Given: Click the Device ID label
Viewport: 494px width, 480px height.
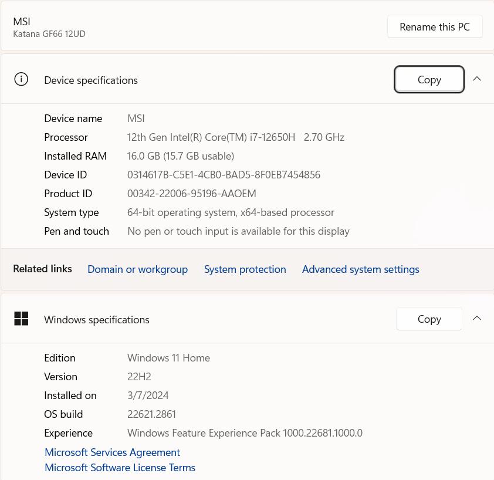Looking at the screenshot, I should [66, 175].
